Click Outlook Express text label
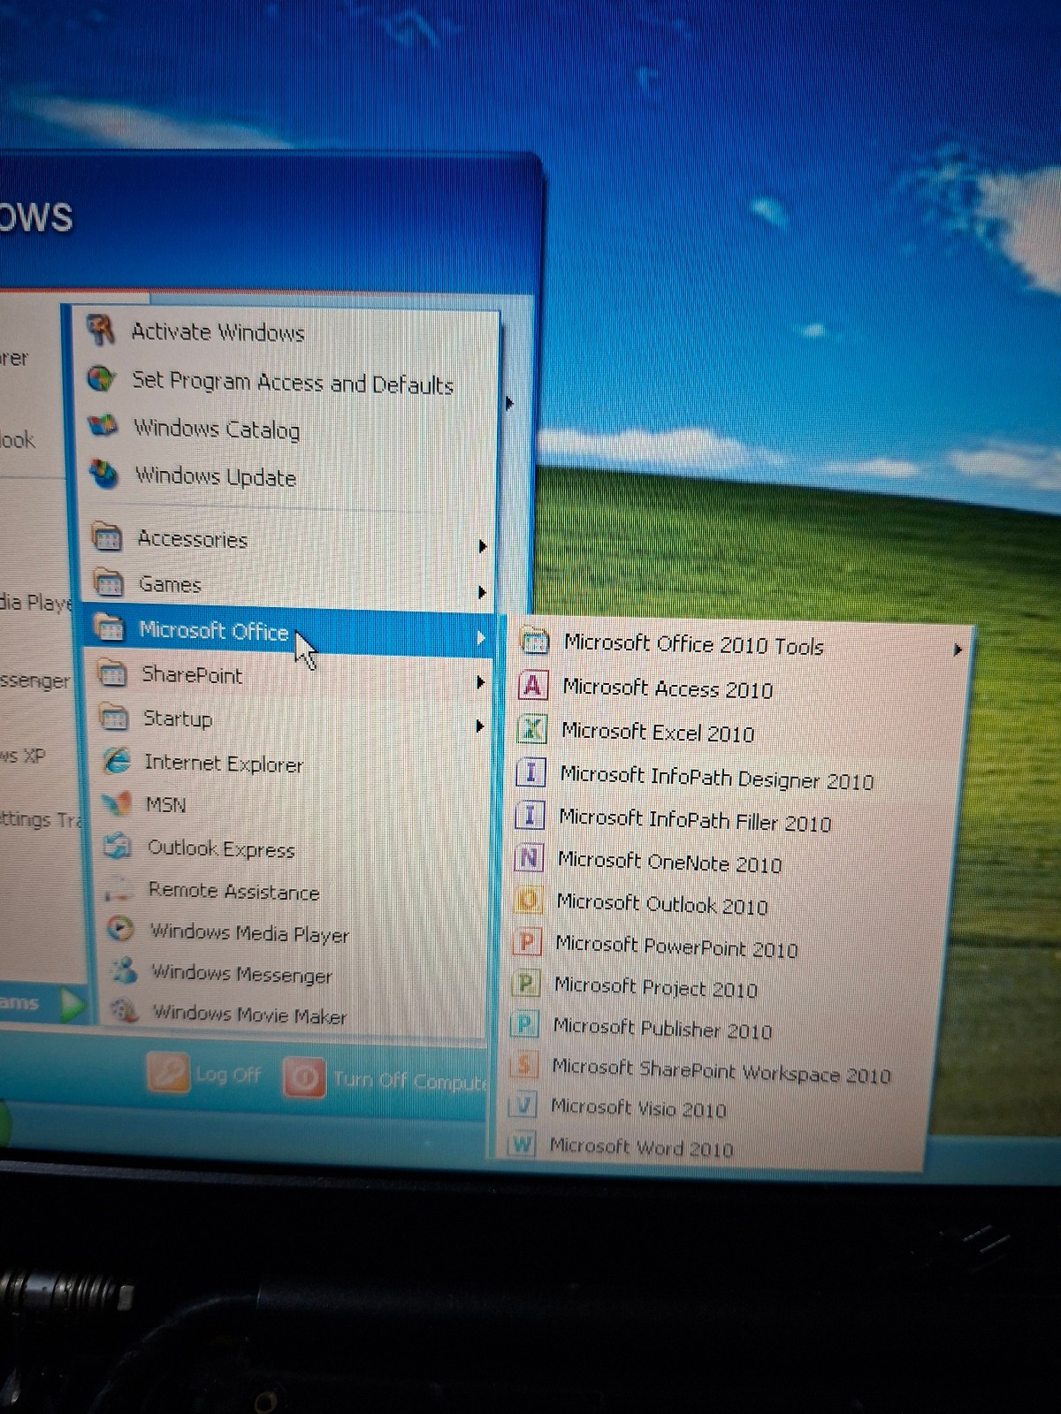 [x=221, y=848]
